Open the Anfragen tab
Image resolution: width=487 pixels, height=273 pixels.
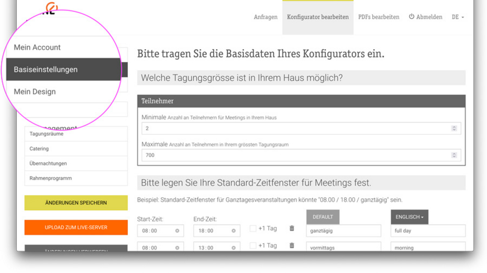(x=265, y=17)
